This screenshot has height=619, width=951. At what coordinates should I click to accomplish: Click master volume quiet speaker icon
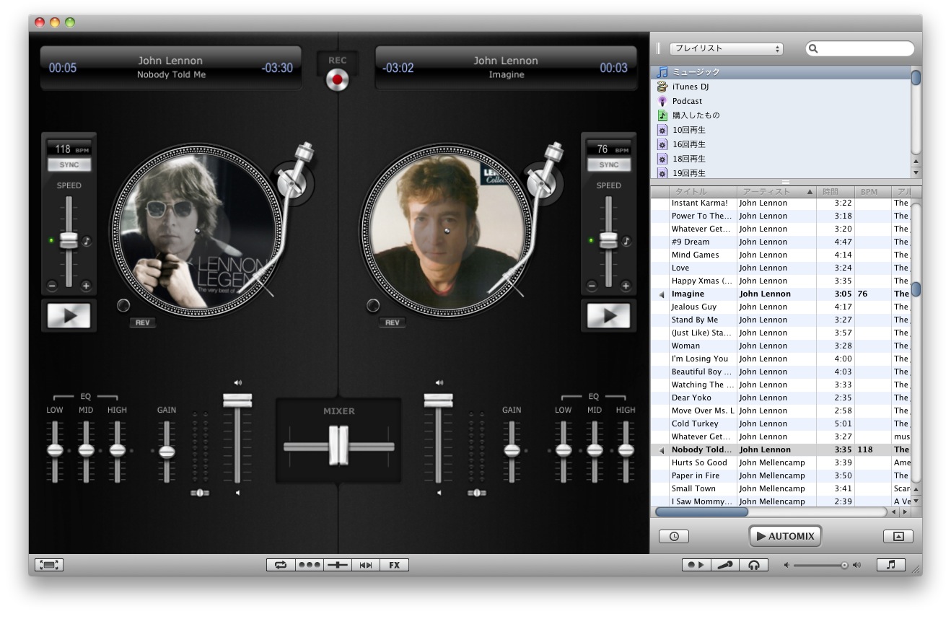pos(787,566)
